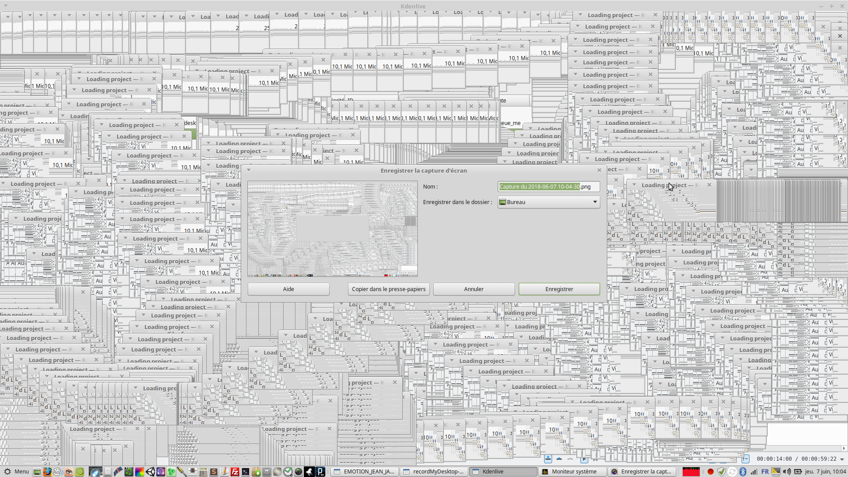Screen dimensions: 848x477
Task: Click the volume speaker tray icon
Action: tap(787, 472)
